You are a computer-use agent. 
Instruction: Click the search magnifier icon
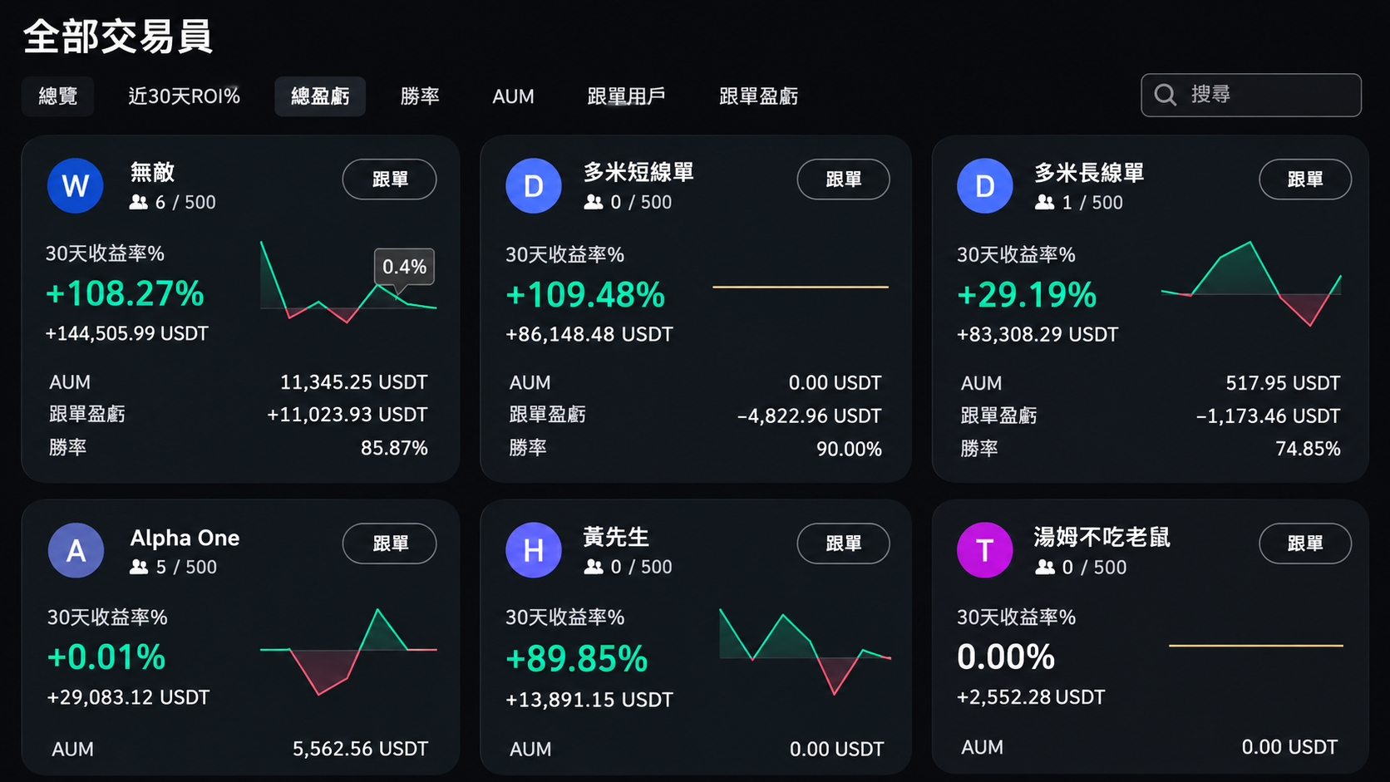pos(1166,95)
